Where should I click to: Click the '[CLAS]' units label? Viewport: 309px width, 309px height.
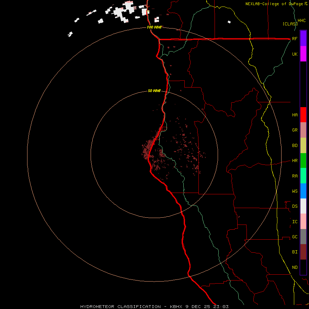[290, 24]
